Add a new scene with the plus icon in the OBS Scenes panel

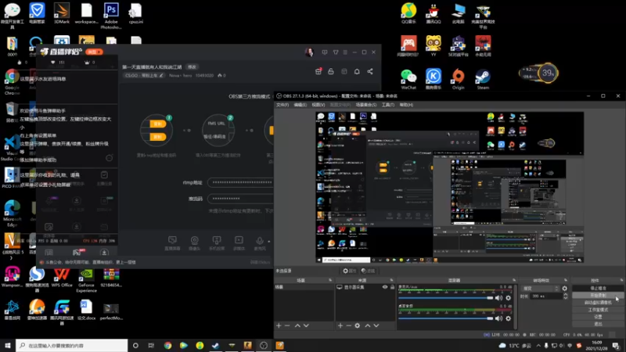coord(279,325)
